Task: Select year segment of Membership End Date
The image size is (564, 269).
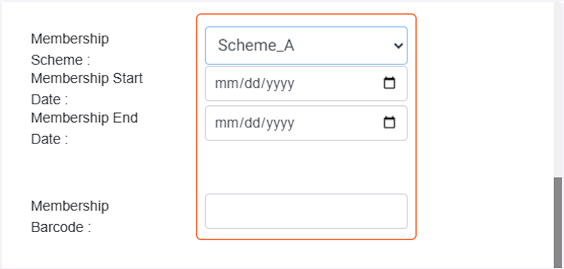Action: point(281,123)
